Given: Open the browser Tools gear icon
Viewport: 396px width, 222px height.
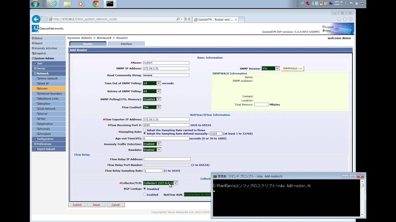Looking at the screenshot, I should coord(351,19).
